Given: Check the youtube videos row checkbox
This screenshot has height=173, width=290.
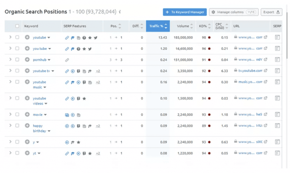Looking at the screenshot, I should click(17, 98).
